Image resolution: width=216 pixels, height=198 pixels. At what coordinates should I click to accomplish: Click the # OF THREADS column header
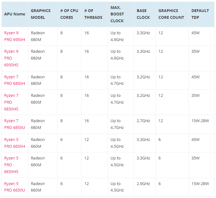pos(93,14)
